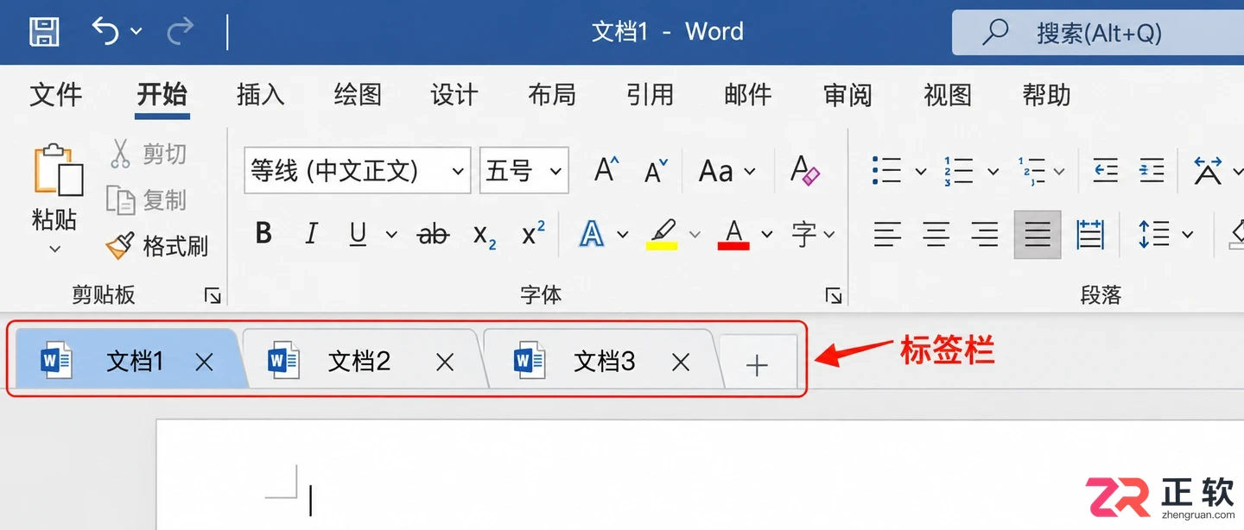Click the 剪切 scissors button
1244x530 pixels.
click(x=149, y=154)
